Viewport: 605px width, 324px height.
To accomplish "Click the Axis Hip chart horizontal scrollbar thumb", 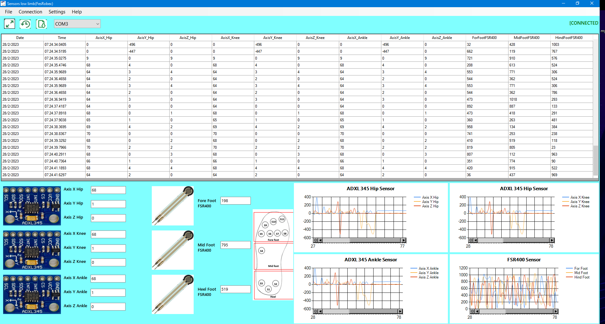I will coord(375,240).
